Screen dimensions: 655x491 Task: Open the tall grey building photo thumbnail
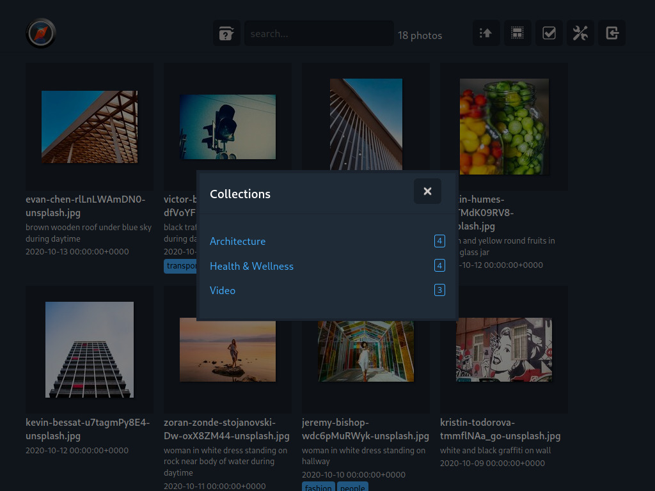[x=90, y=350]
